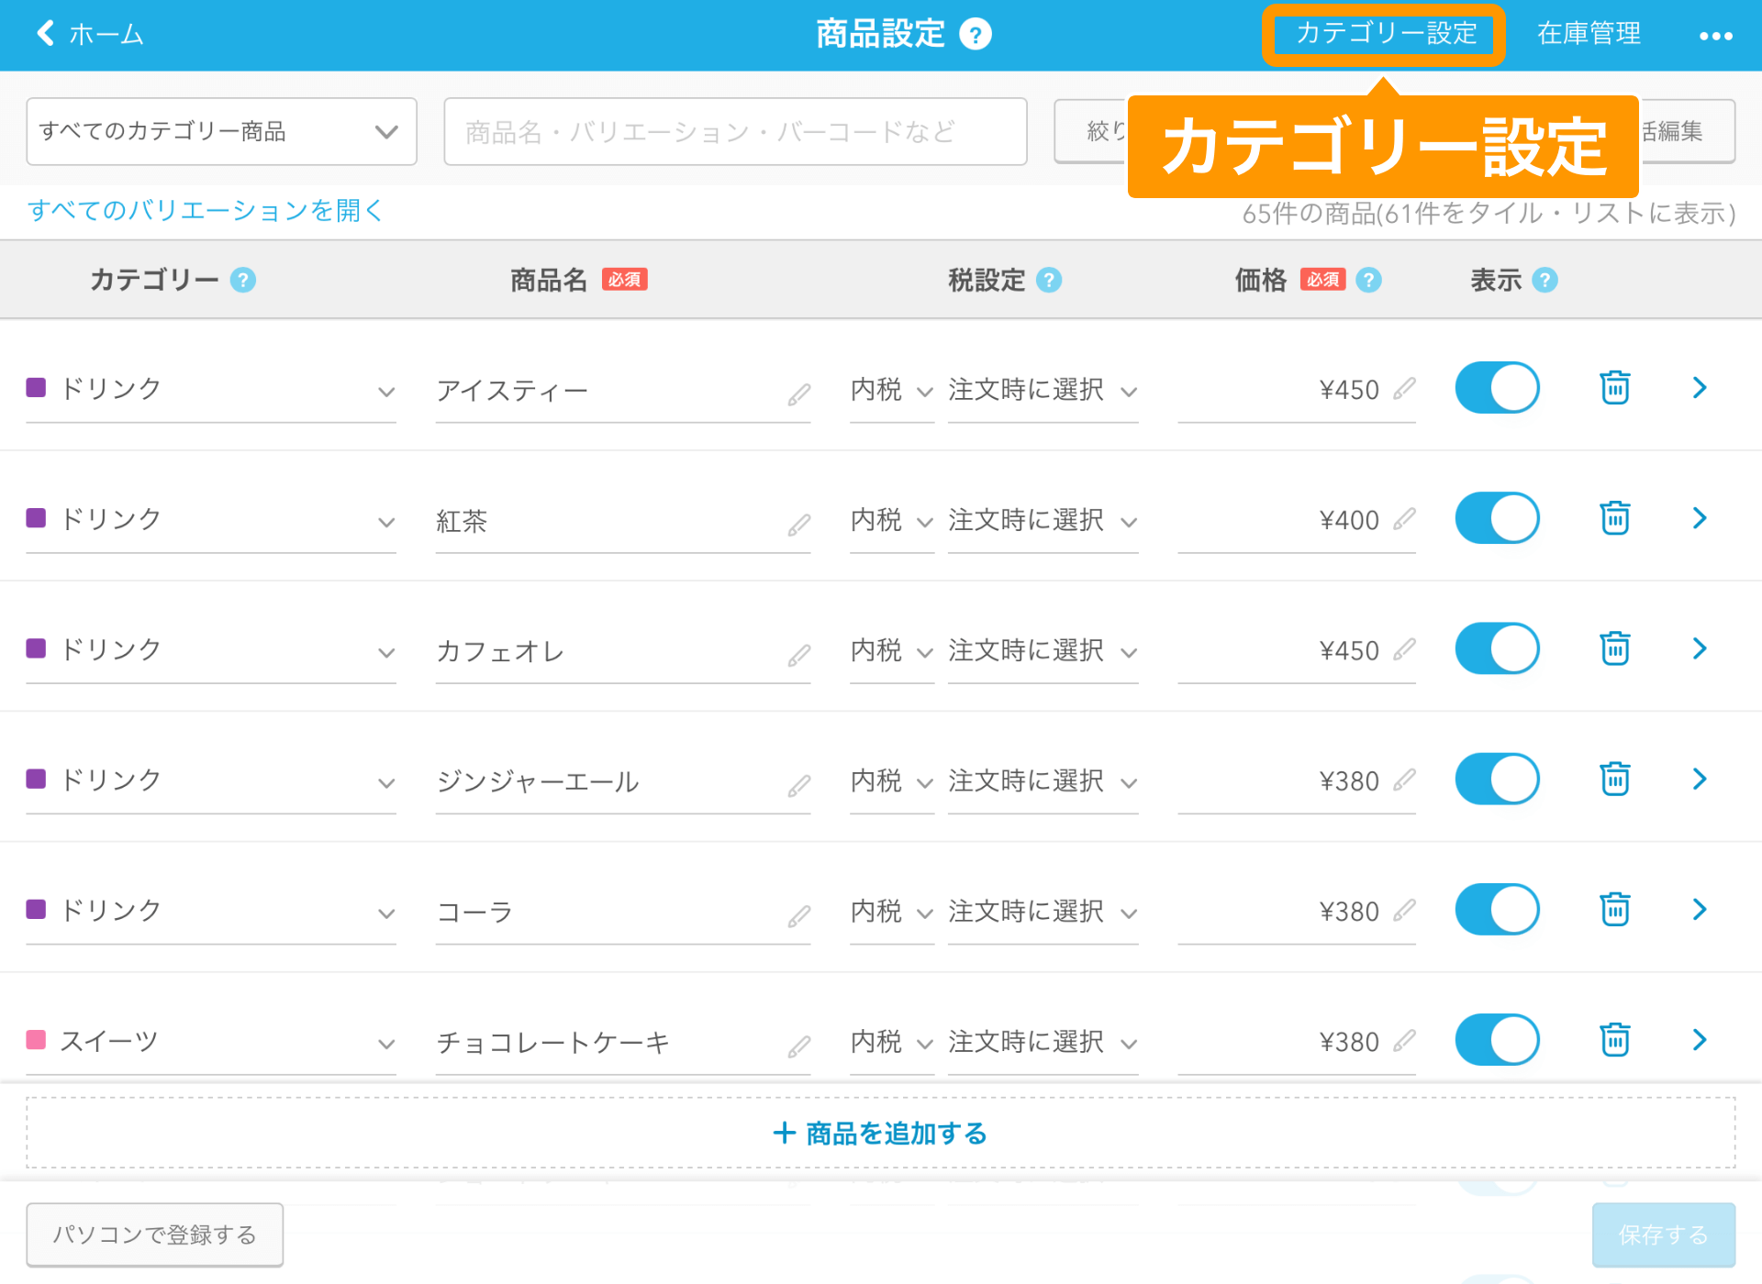Click pink color swatch of スイーツ category
This screenshot has height=1284, width=1762.
37,1039
